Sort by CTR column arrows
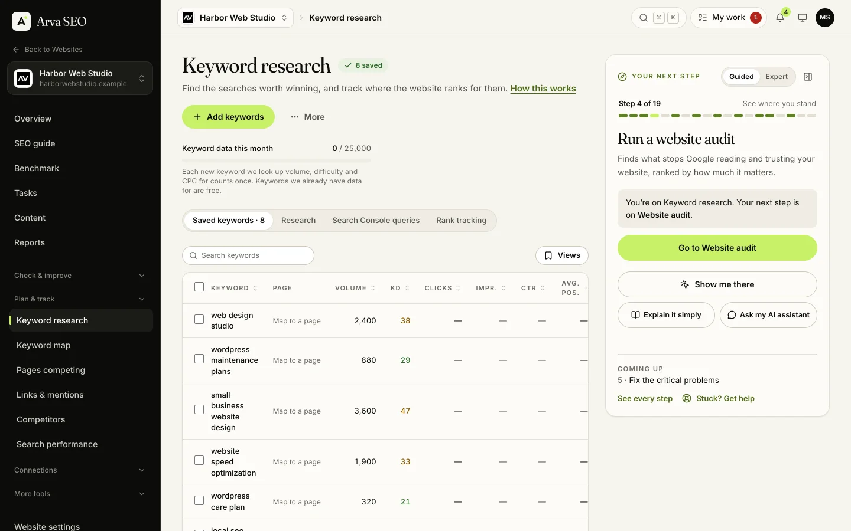851x531 pixels. coord(543,288)
